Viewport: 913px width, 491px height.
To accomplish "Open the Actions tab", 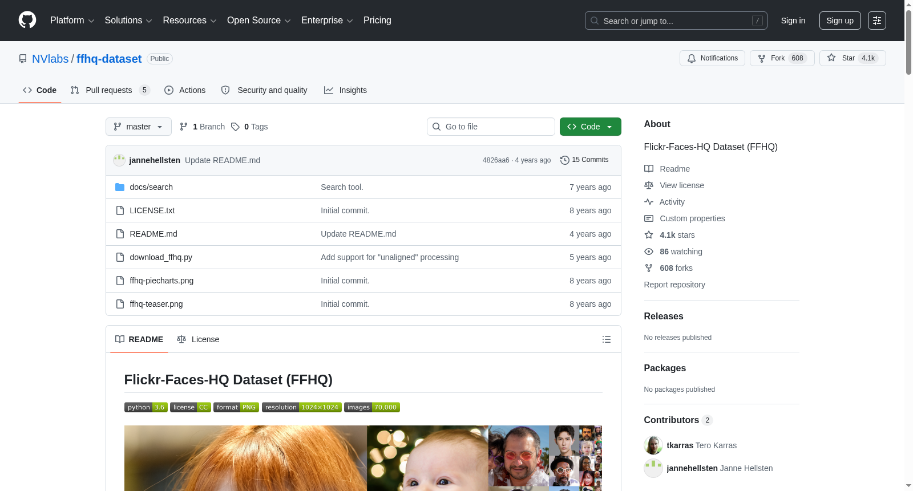I will pyautogui.click(x=185, y=90).
